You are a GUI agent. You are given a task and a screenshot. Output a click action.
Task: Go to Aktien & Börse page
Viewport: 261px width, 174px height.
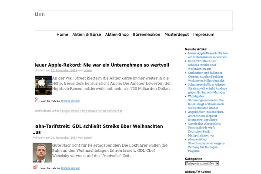[x=87, y=34]
